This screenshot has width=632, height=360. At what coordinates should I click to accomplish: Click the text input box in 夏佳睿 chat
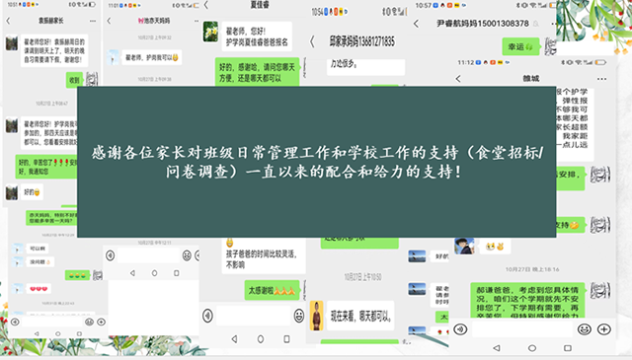tap(253, 316)
